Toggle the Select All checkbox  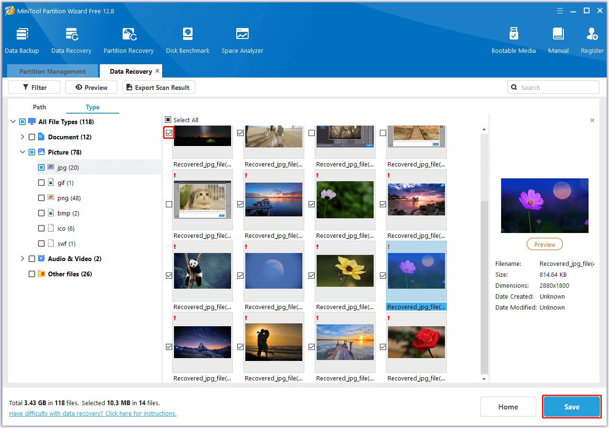pos(168,120)
